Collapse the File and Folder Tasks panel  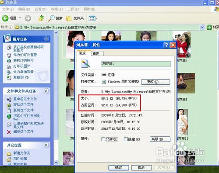coord(46,91)
